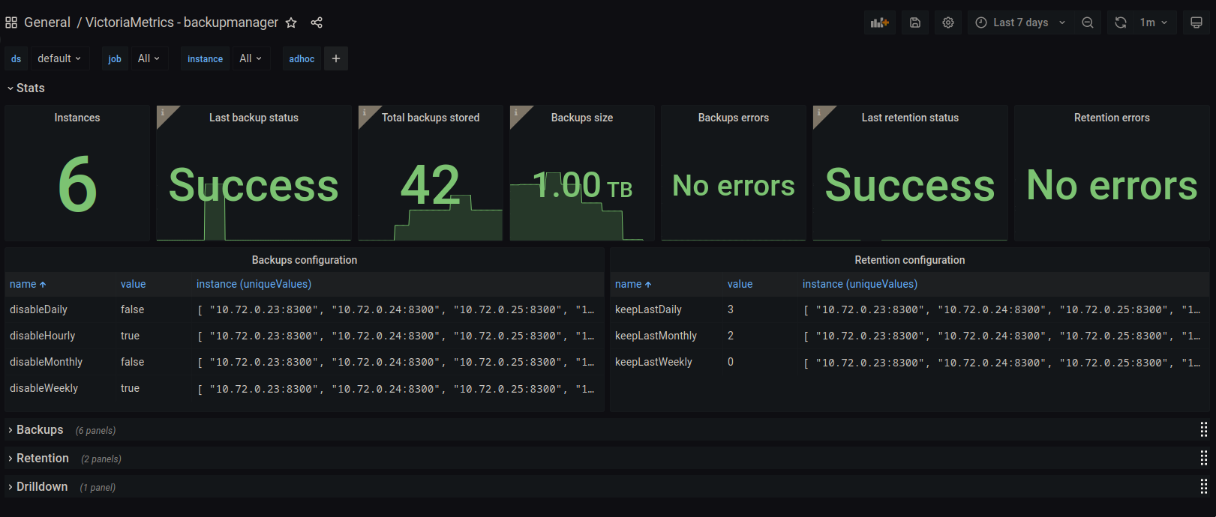The image size is (1216, 517).
Task: Click the instance list in disableDaily row
Action: (395, 309)
